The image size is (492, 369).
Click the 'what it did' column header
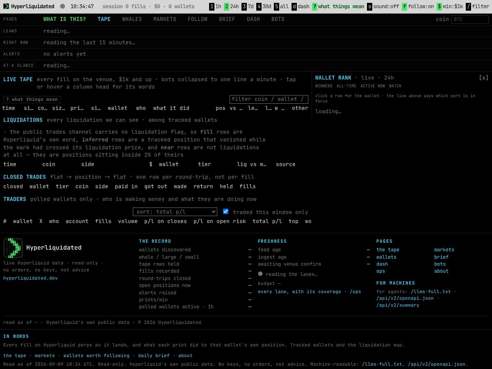[x=171, y=108]
